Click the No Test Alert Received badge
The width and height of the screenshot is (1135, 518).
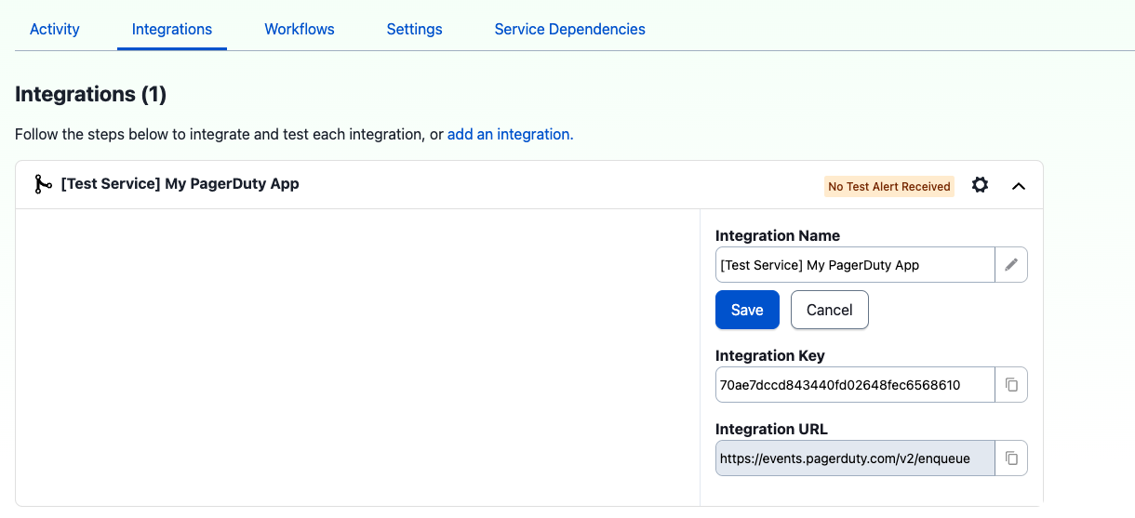click(x=889, y=186)
